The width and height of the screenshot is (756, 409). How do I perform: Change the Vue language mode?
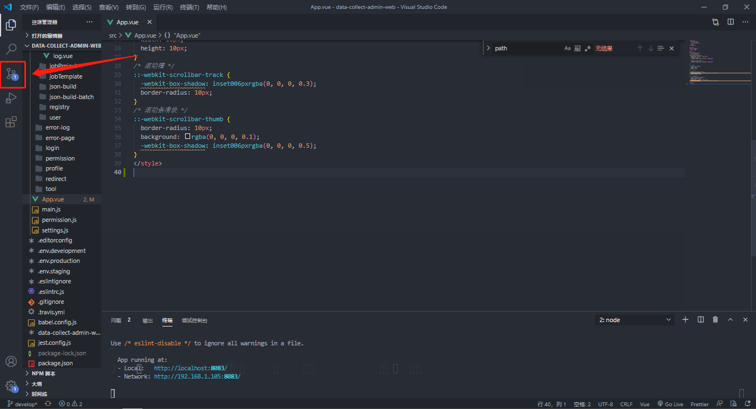tap(645, 404)
